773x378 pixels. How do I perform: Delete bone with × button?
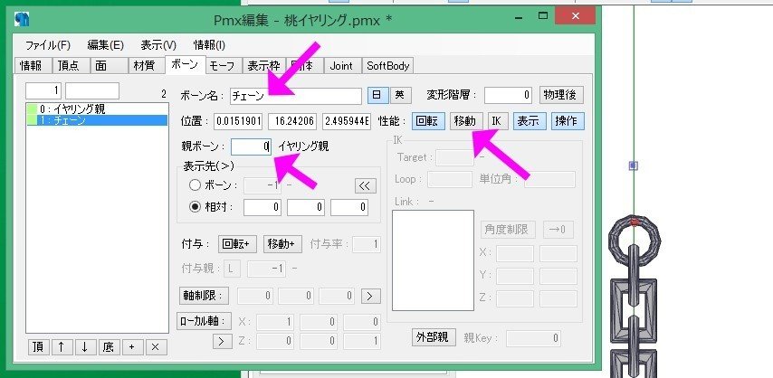coord(156,347)
